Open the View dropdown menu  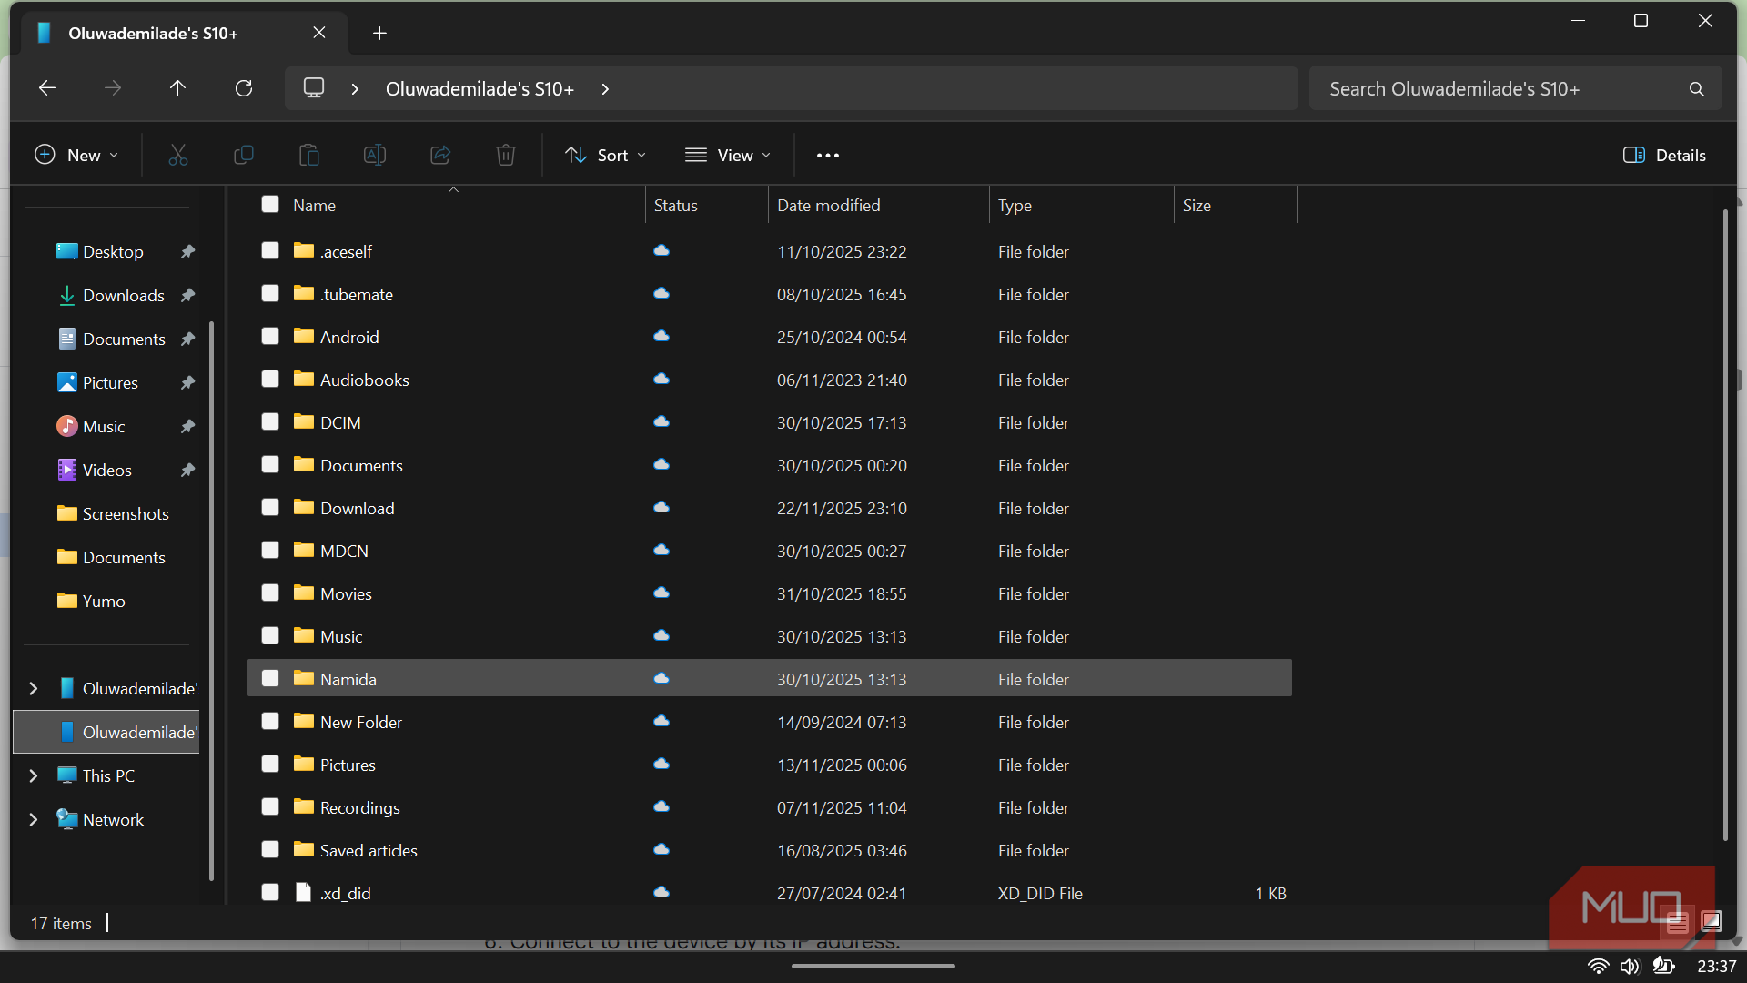pyautogui.click(x=728, y=156)
